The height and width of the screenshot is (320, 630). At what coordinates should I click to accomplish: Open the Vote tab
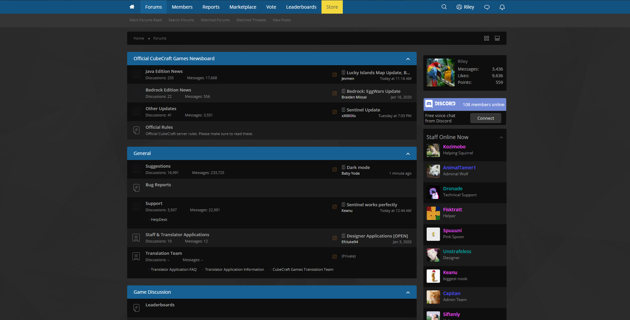pos(271,7)
